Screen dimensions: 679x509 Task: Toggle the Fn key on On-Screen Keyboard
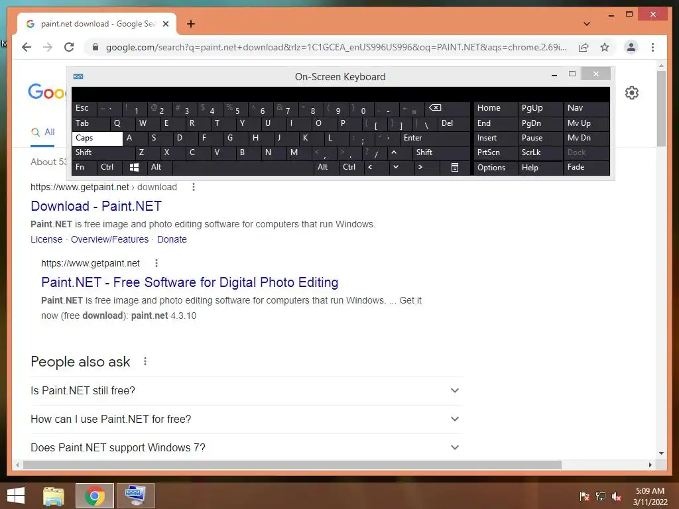click(x=84, y=168)
